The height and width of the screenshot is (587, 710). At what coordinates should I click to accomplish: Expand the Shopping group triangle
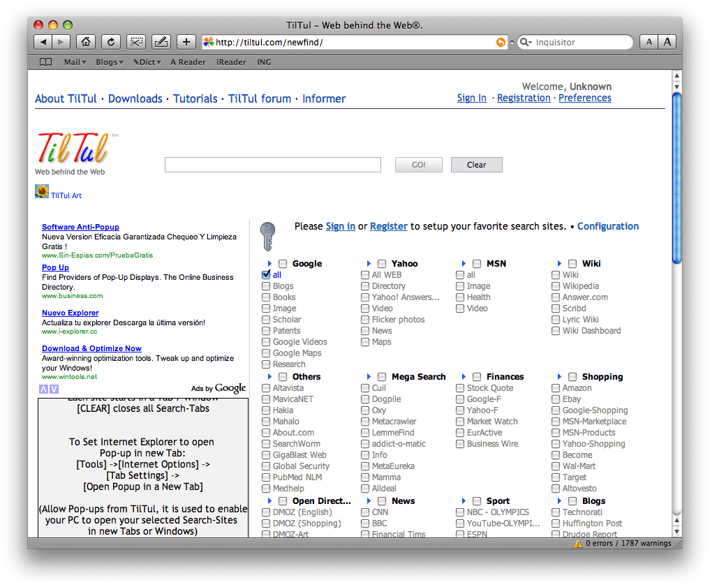pos(559,376)
